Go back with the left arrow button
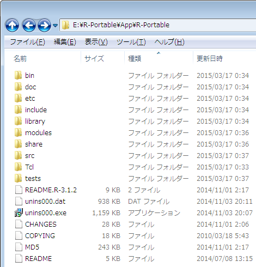 [x=29, y=25]
